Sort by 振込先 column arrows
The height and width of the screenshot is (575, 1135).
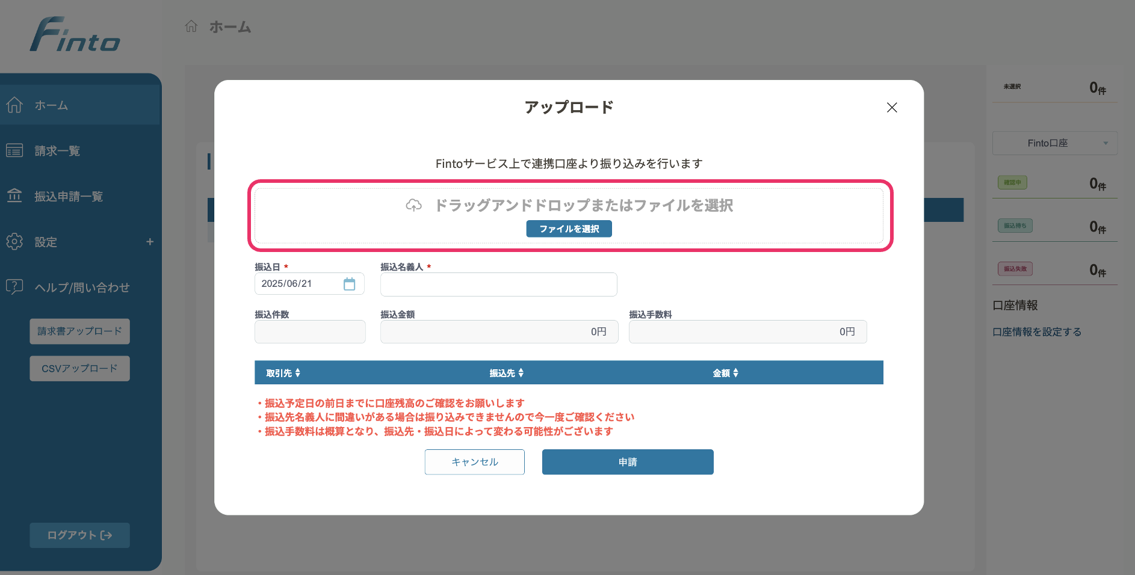click(x=521, y=373)
